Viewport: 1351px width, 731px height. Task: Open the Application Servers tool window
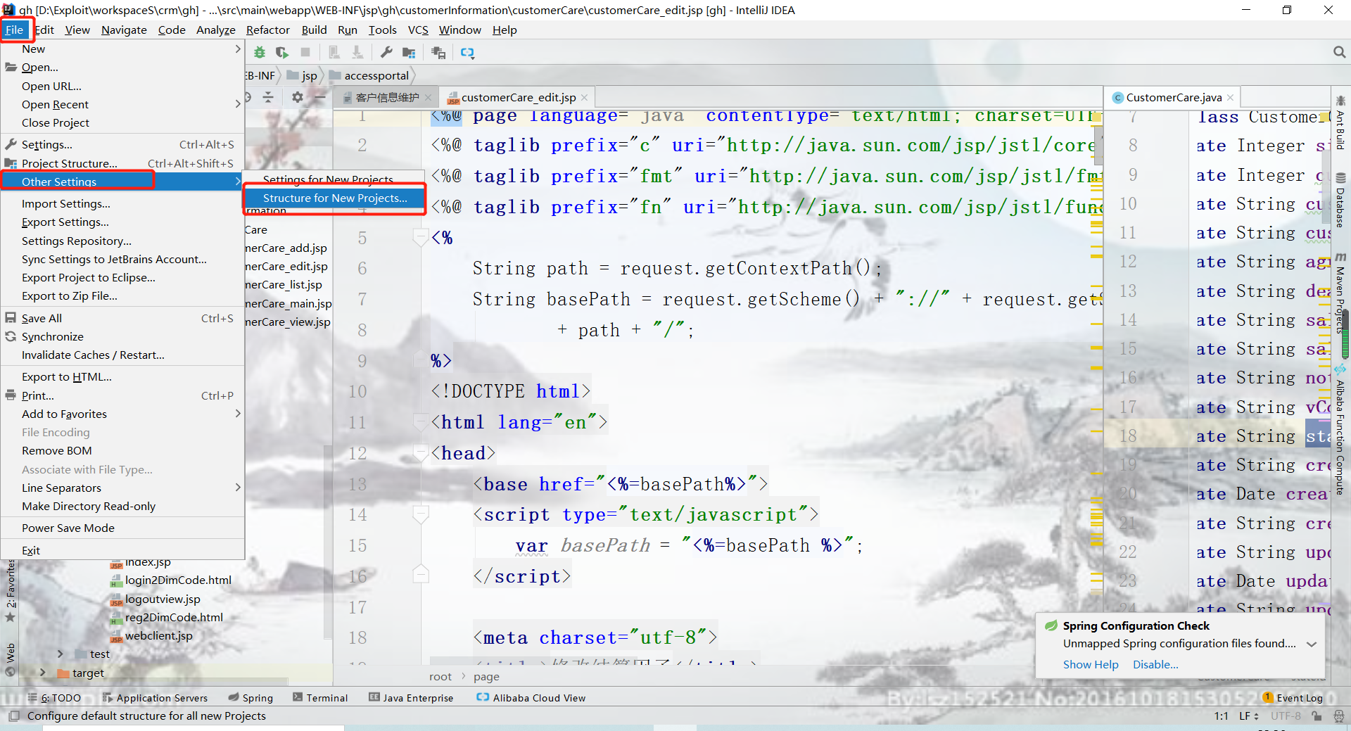tap(156, 698)
